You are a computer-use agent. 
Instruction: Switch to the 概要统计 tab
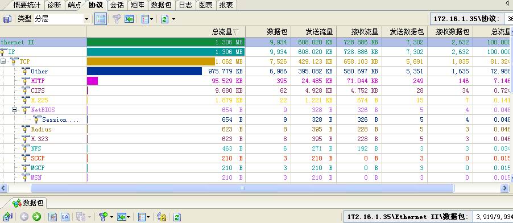[x=27, y=5]
